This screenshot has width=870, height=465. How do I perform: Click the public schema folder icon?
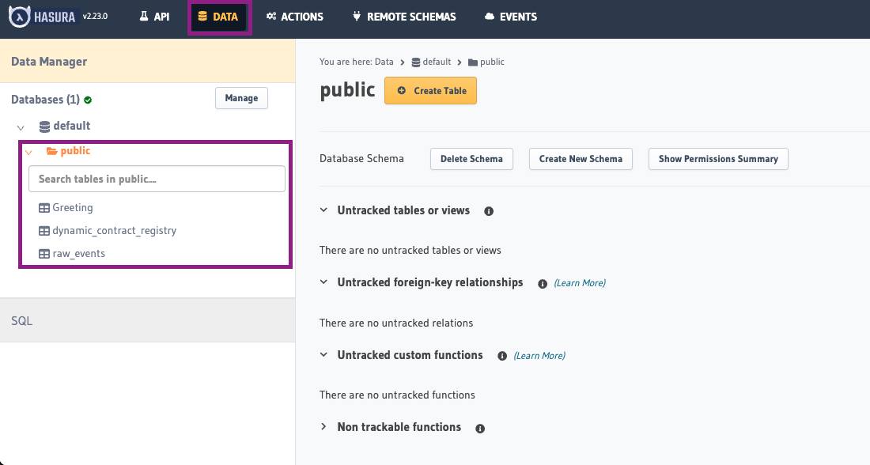coord(51,151)
